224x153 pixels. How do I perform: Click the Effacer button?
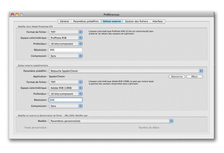pyautogui.click(x=195, y=77)
